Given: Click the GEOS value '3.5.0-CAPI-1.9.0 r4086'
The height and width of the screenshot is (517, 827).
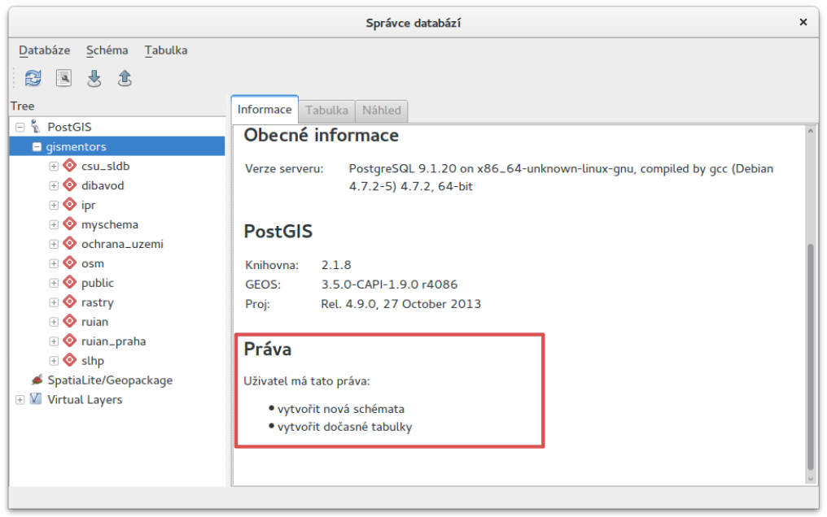Looking at the screenshot, I should coord(389,285).
